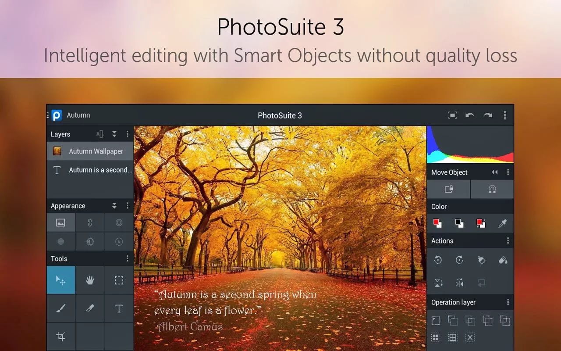This screenshot has height=351, width=561.
Task: Click the 'Color' section label
Action: (x=439, y=207)
